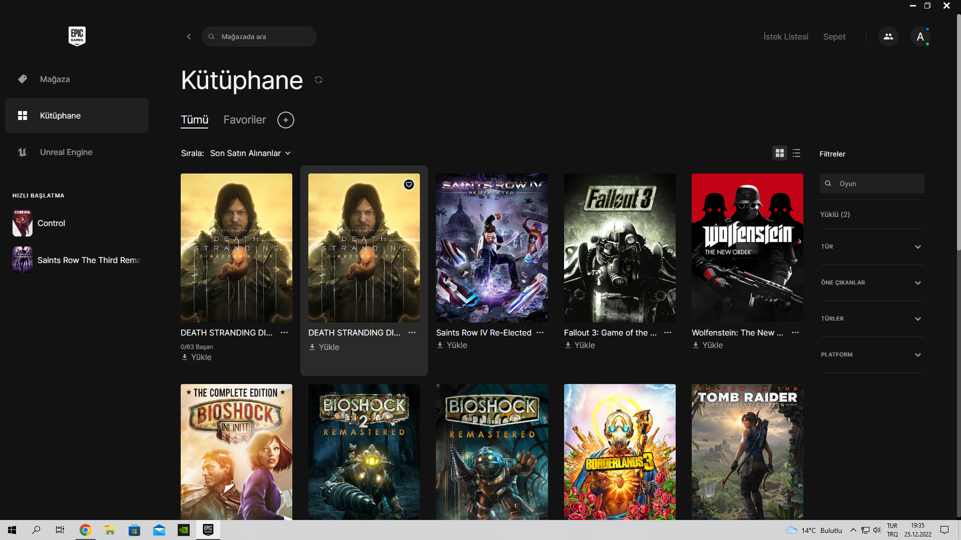Open Saints Row IV options menu
Screen dimensions: 961x540
[540, 332]
